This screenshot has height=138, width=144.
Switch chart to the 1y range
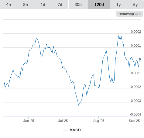pos(118,5)
